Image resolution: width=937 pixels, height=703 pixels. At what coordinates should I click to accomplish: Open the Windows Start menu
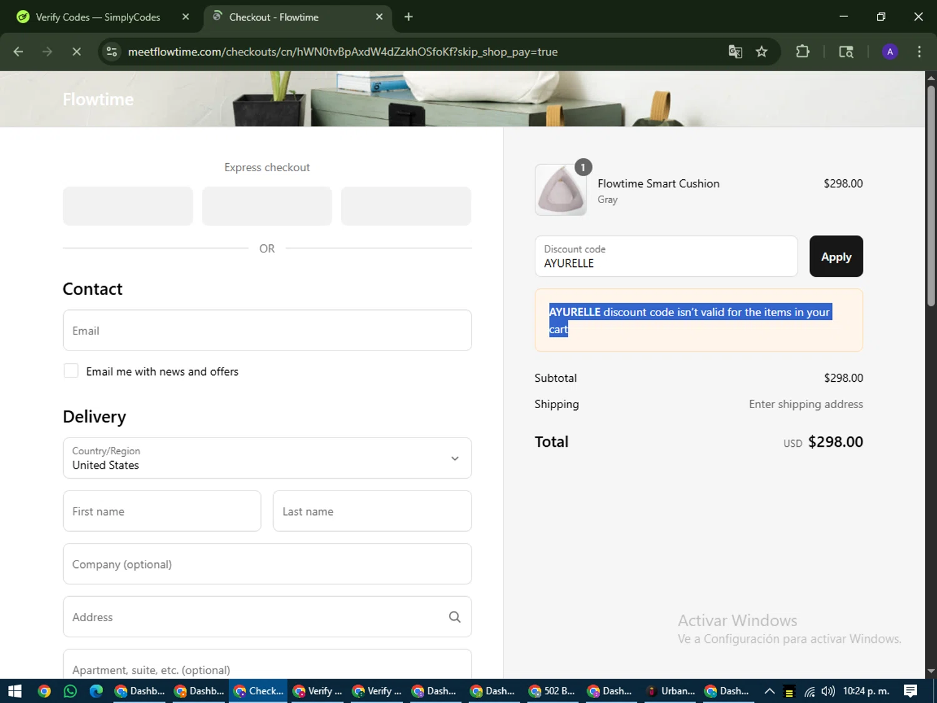[15, 691]
